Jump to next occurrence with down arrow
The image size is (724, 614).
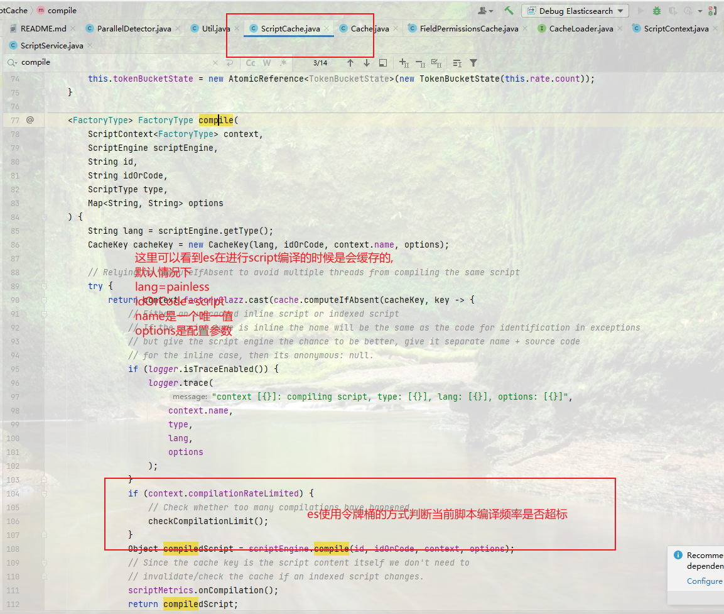pos(367,63)
